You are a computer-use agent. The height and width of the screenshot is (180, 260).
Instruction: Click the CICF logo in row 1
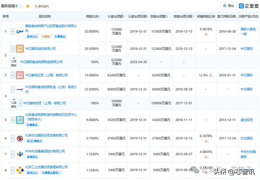pyautogui.click(x=20, y=32)
